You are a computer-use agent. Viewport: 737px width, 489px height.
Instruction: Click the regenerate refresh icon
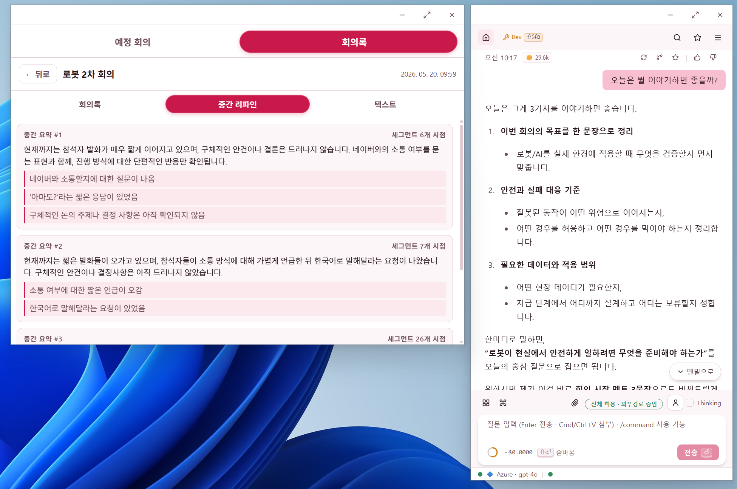tap(644, 57)
